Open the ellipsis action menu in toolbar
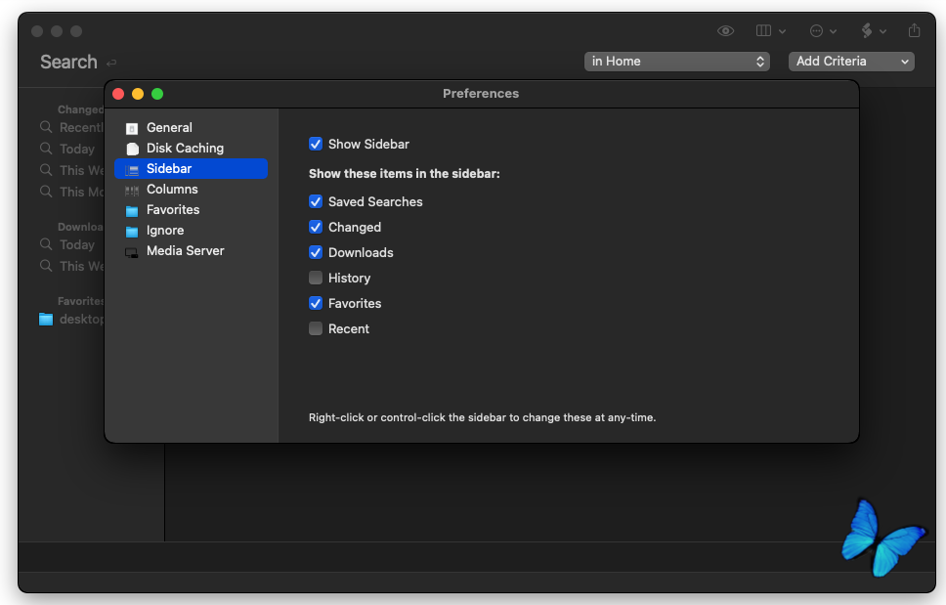This screenshot has height=605, width=946. 823,31
